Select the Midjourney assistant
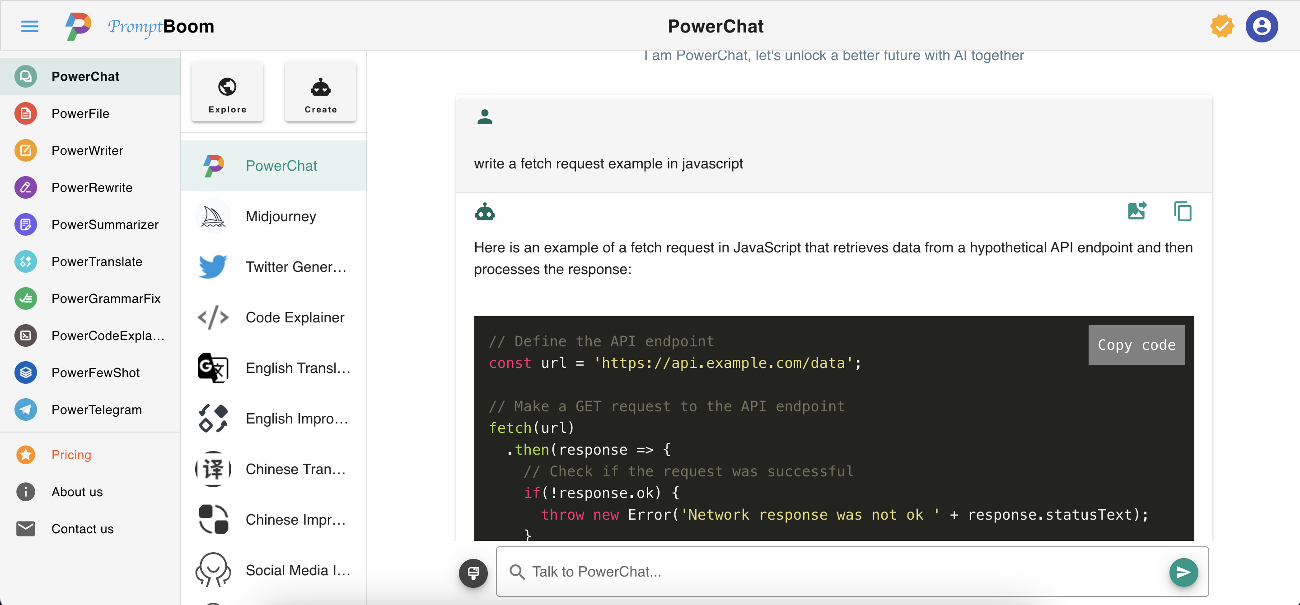This screenshot has height=605, width=1300. [280, 216]
